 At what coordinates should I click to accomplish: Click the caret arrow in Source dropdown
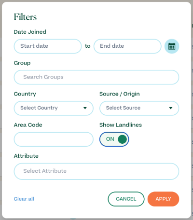pos(171,108)
